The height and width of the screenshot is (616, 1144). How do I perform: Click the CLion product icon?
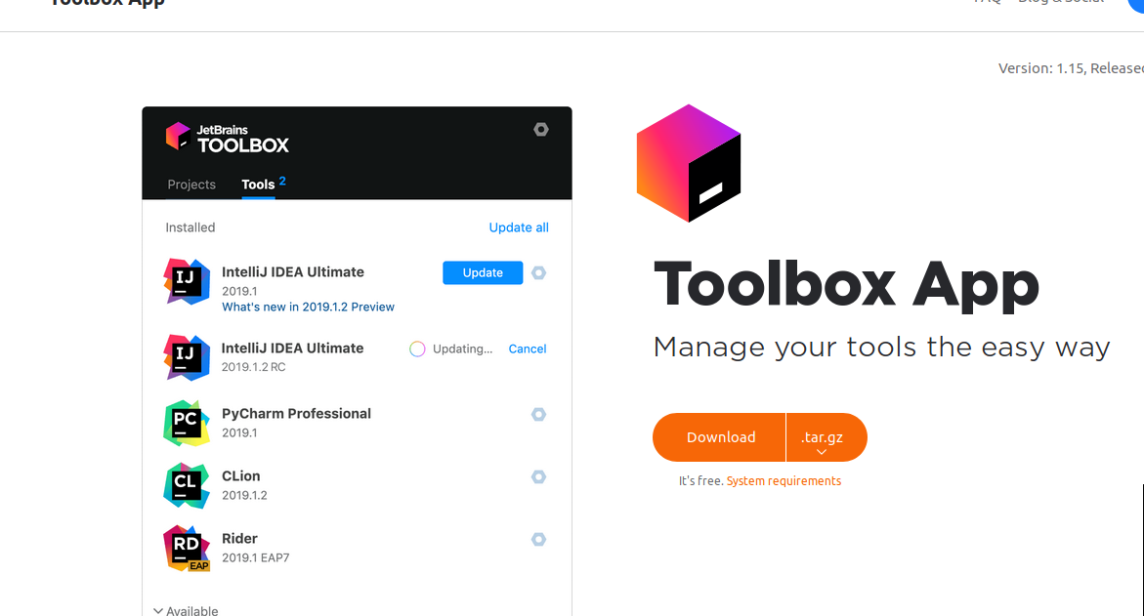click(x=187, y=485)
